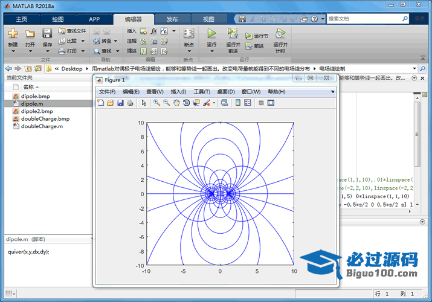Switch to the Publish (发布) tab

(172, 19)
